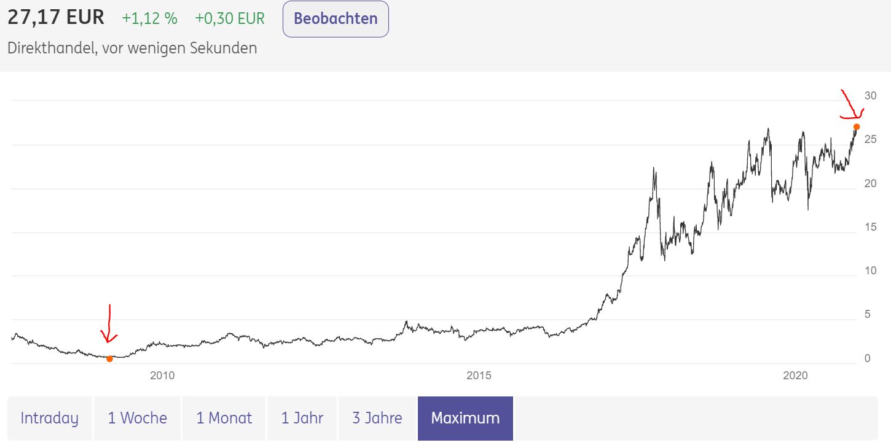Click the +0,30 EUR change value
891x448 pixels.
(230, 19)
